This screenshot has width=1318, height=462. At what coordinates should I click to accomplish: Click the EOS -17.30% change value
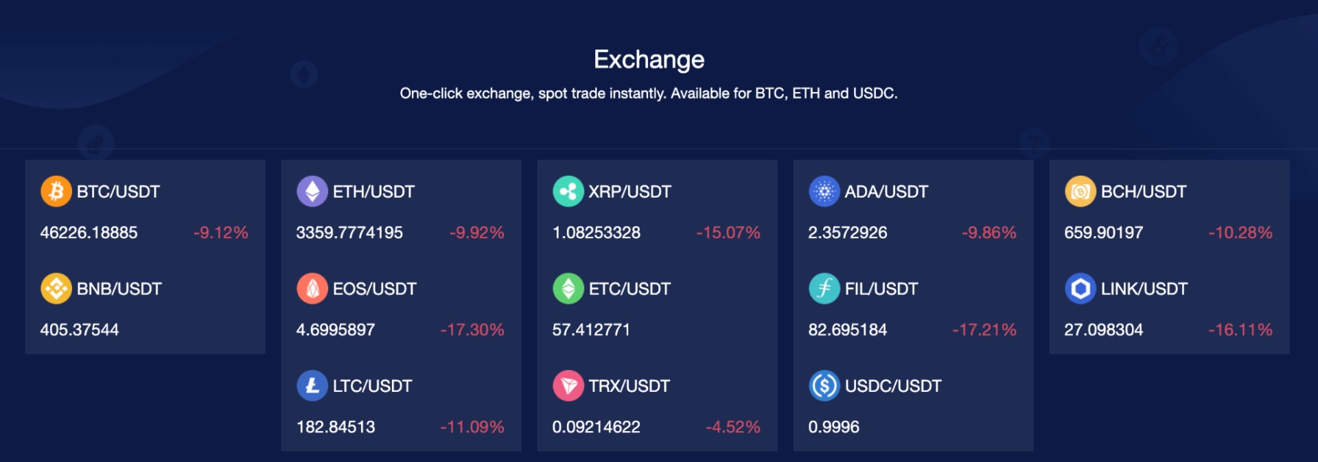point(472,330)
